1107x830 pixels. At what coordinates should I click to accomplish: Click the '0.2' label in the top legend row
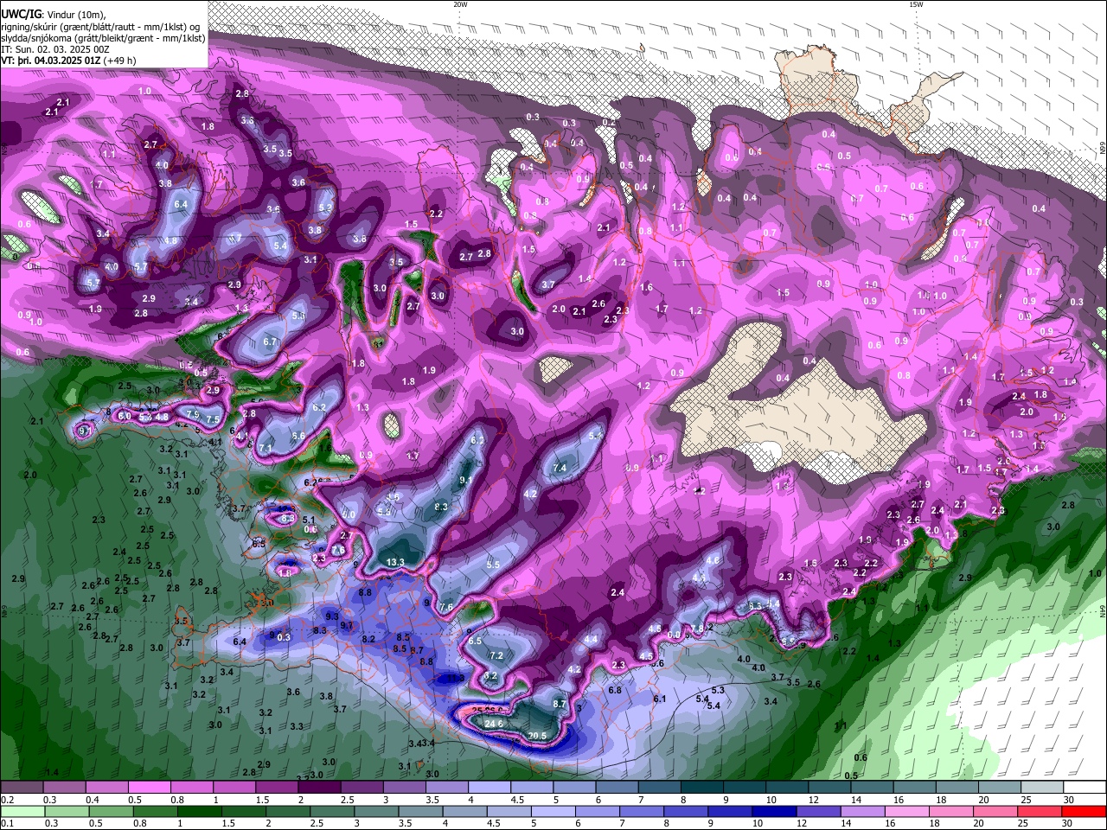[7, 800]
